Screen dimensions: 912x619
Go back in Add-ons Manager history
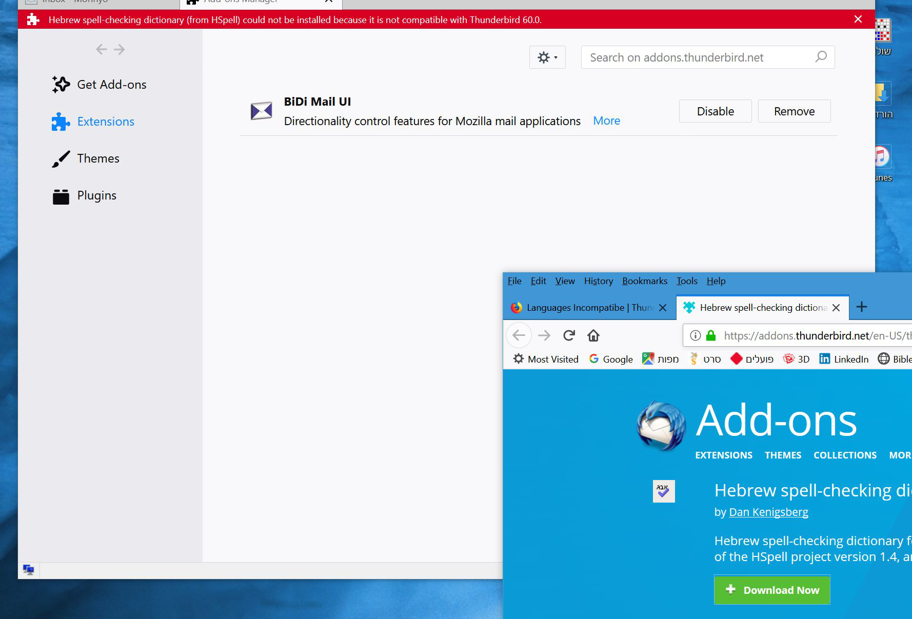[x=102, y=49]
